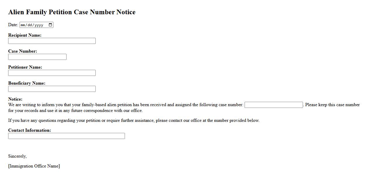Click the 'Contact Information:' label
This screenshot has width=373, height=189.
(29, 130)
